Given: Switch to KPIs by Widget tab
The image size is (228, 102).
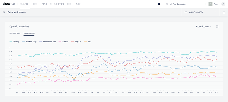Looking at the screenshot, I should 15,33.
